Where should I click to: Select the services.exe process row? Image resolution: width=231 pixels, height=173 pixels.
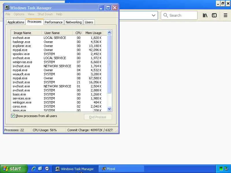tap(59, 98)
